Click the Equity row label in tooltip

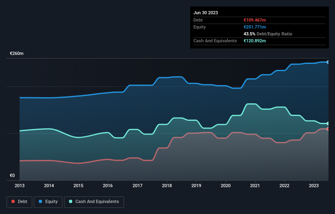[x=200, y=27]
